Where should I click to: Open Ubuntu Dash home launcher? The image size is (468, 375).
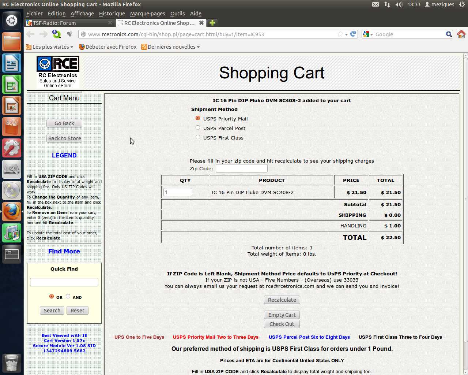tap(12, 21)
